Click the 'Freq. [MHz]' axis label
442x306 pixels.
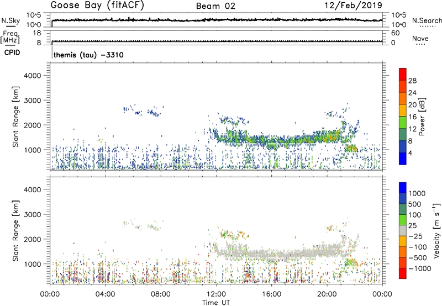(x=10, y=38)
